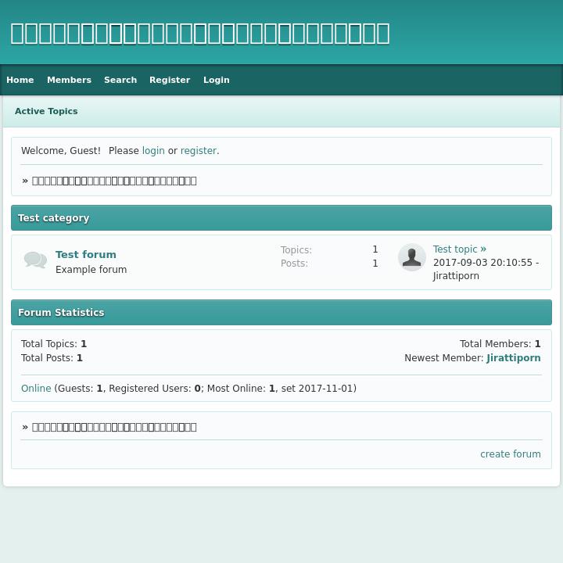Click Login in the navigation bar

click(217, 80)
